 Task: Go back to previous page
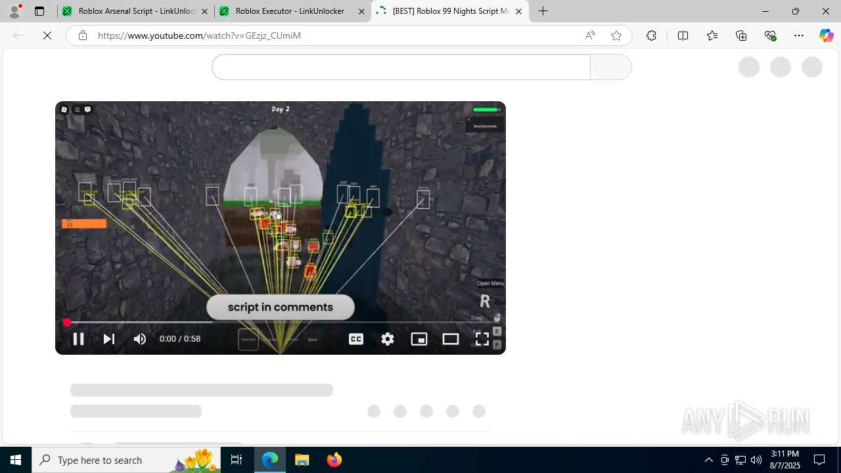[18, 35]
